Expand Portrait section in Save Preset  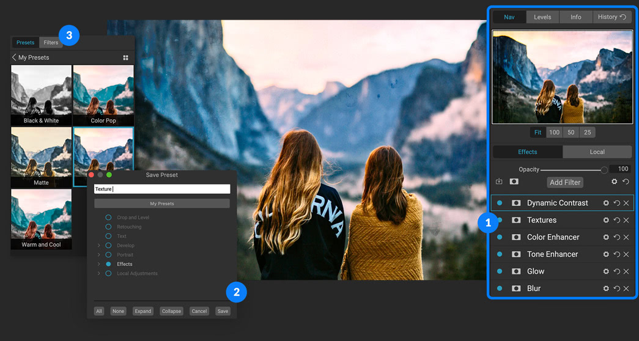(x=98, y=255)
